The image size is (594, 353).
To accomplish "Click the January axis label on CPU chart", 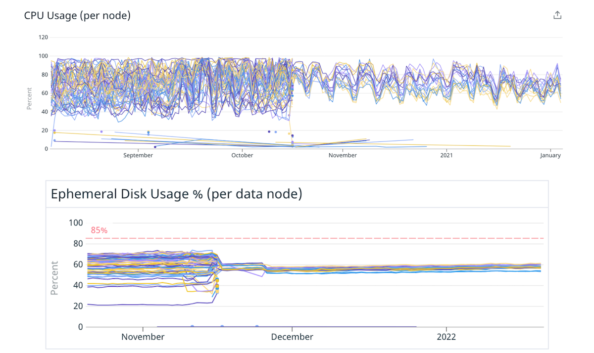I will click(x=550, y=155).
